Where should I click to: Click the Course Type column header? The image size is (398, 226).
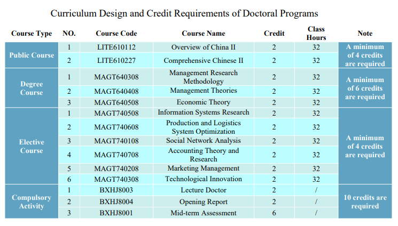[32, 34]
